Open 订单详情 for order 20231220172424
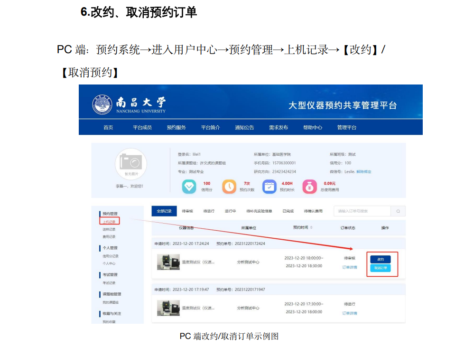Screen dimensions: 455x347 (x=350, y=267)
